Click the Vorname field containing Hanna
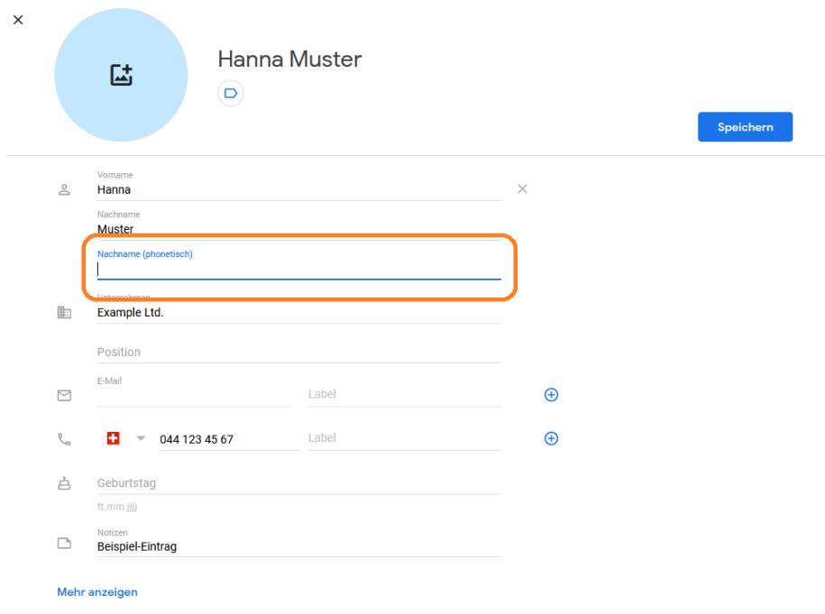 (298, 189)
